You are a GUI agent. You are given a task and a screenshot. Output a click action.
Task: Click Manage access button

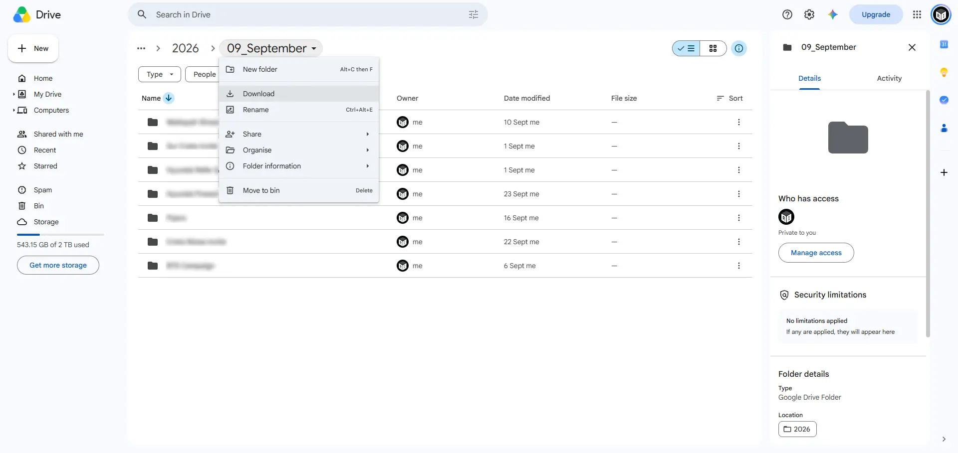pos(816,253)
